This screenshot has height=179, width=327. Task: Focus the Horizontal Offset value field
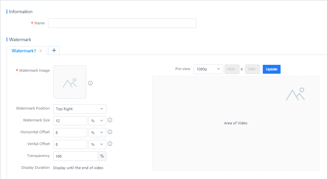pyautogui.click(x=70, y=133)
